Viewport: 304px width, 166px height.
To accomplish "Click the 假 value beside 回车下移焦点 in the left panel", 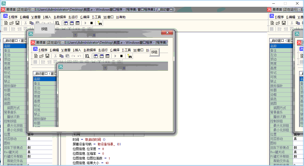I will pyautogui.click(x=40, y=148).
